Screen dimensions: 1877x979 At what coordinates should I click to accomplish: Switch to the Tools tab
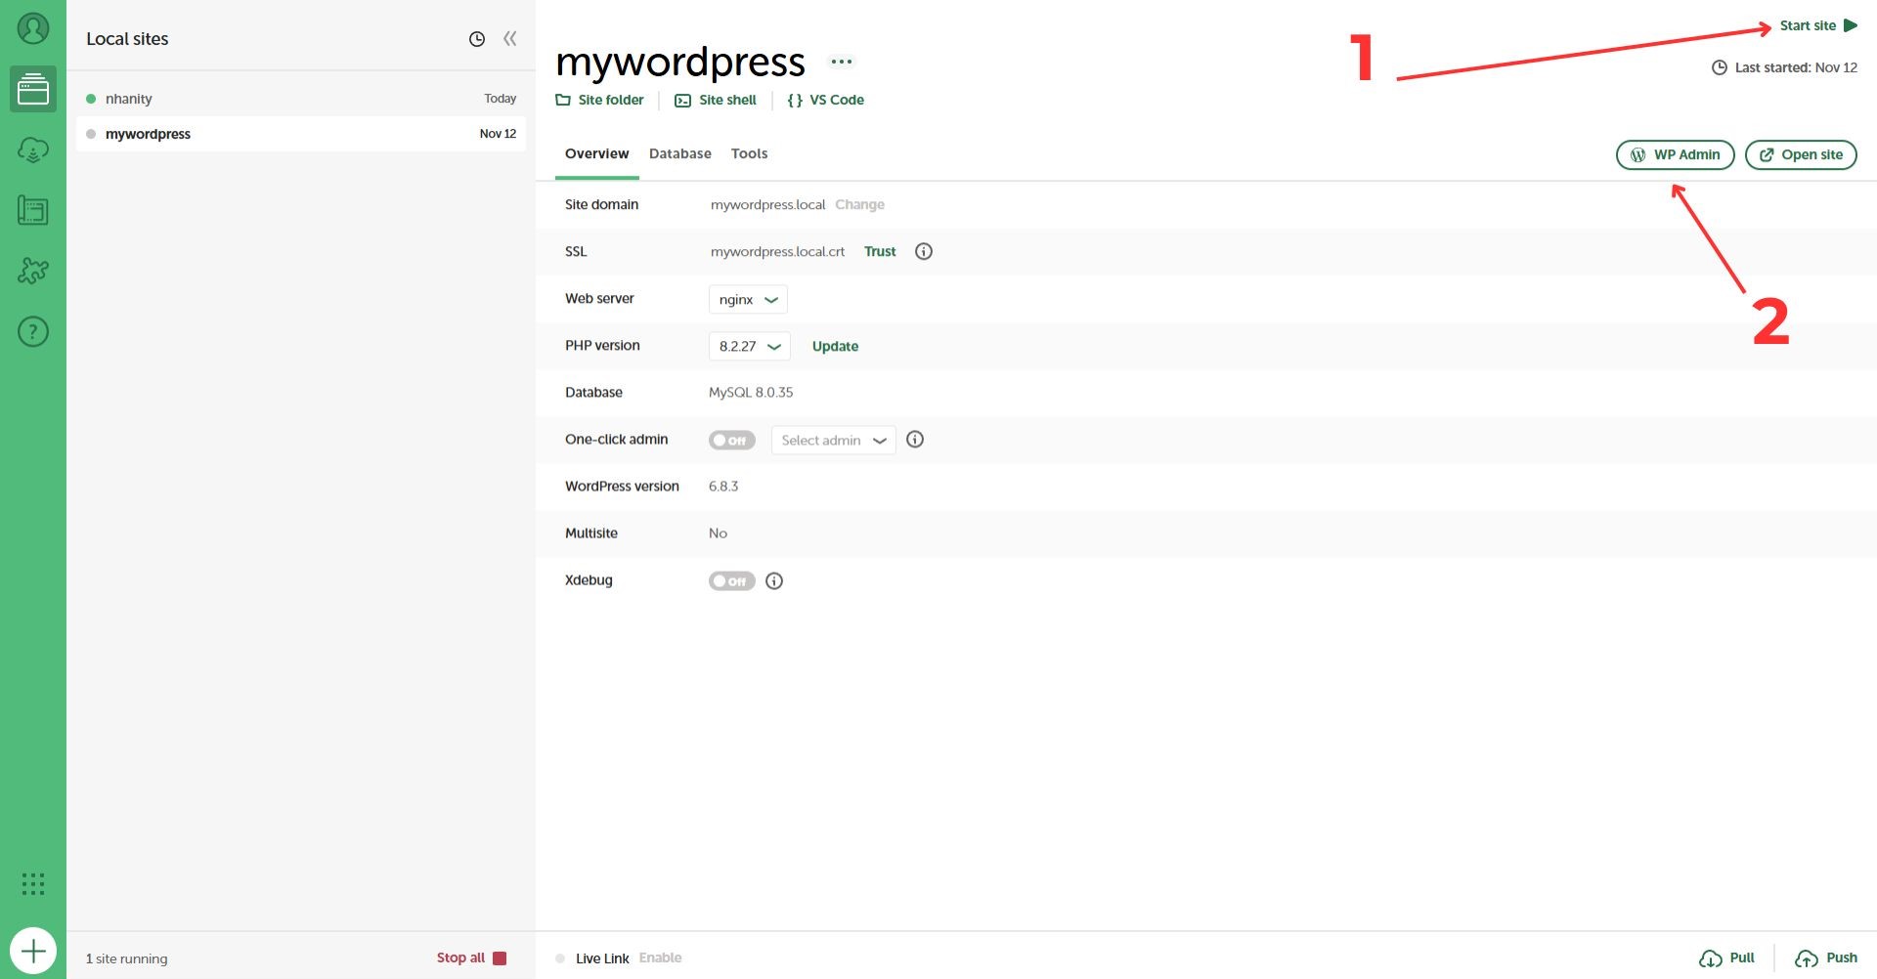749,153
